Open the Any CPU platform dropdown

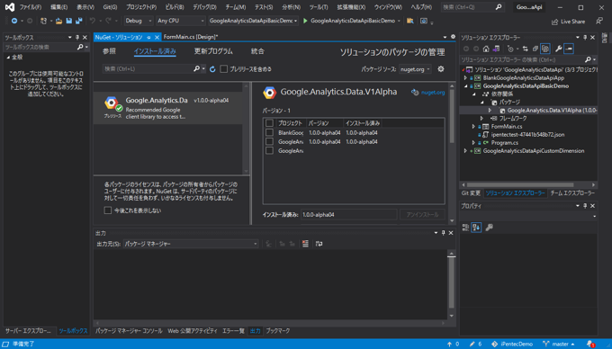(x=180, y=21)
